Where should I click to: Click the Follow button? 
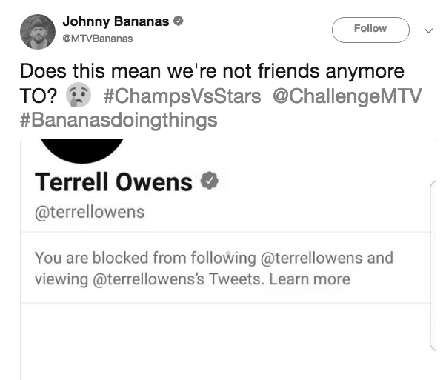(370, 30)
